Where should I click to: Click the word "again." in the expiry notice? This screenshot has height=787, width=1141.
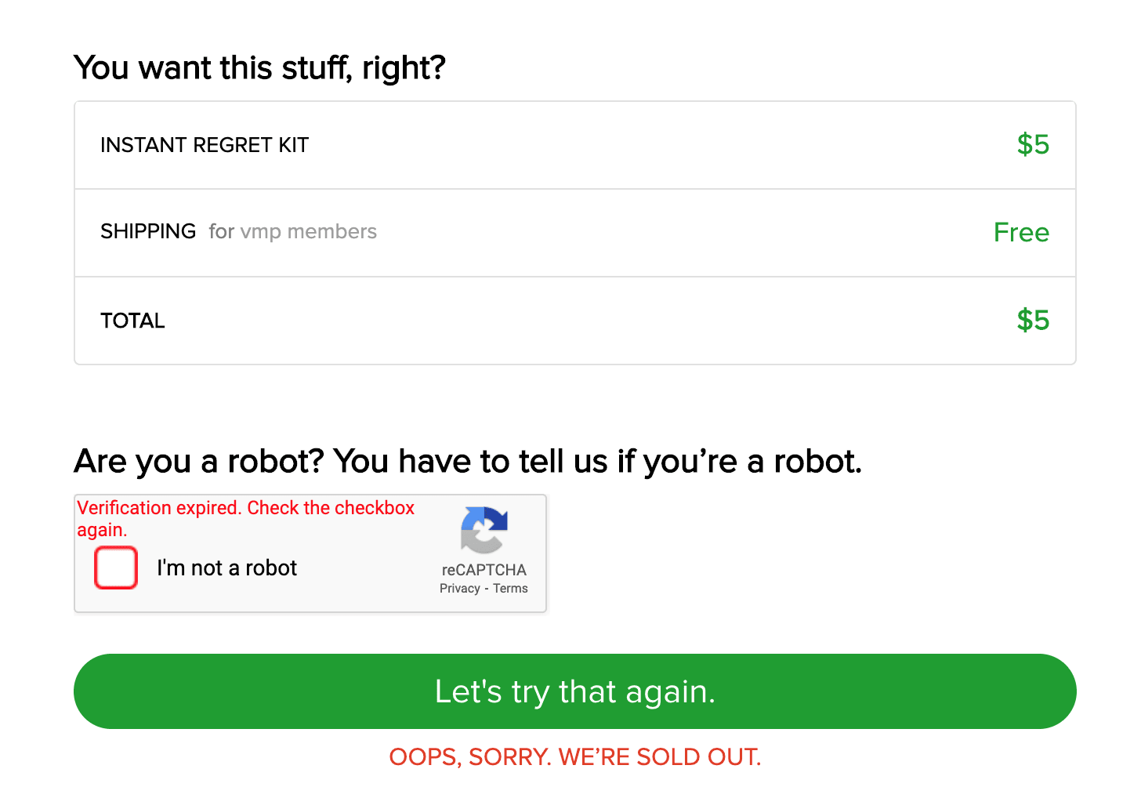pos(102,531)
